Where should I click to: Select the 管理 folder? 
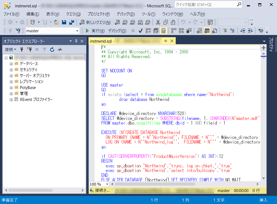point(24,94)
